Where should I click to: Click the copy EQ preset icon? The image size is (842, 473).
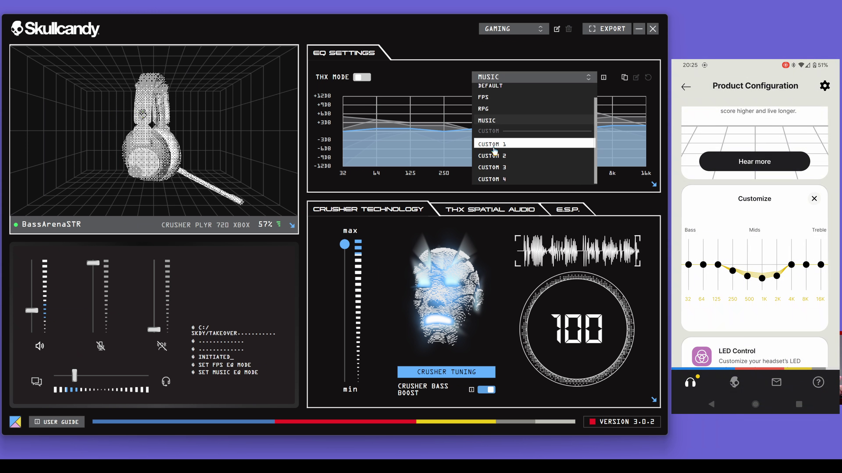624,77
